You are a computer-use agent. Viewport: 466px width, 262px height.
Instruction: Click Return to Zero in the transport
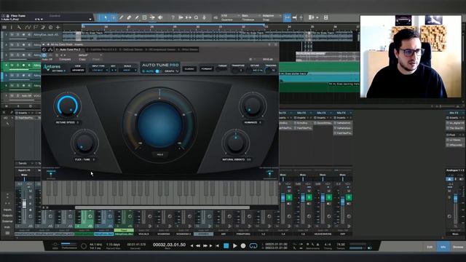point(218,246)
